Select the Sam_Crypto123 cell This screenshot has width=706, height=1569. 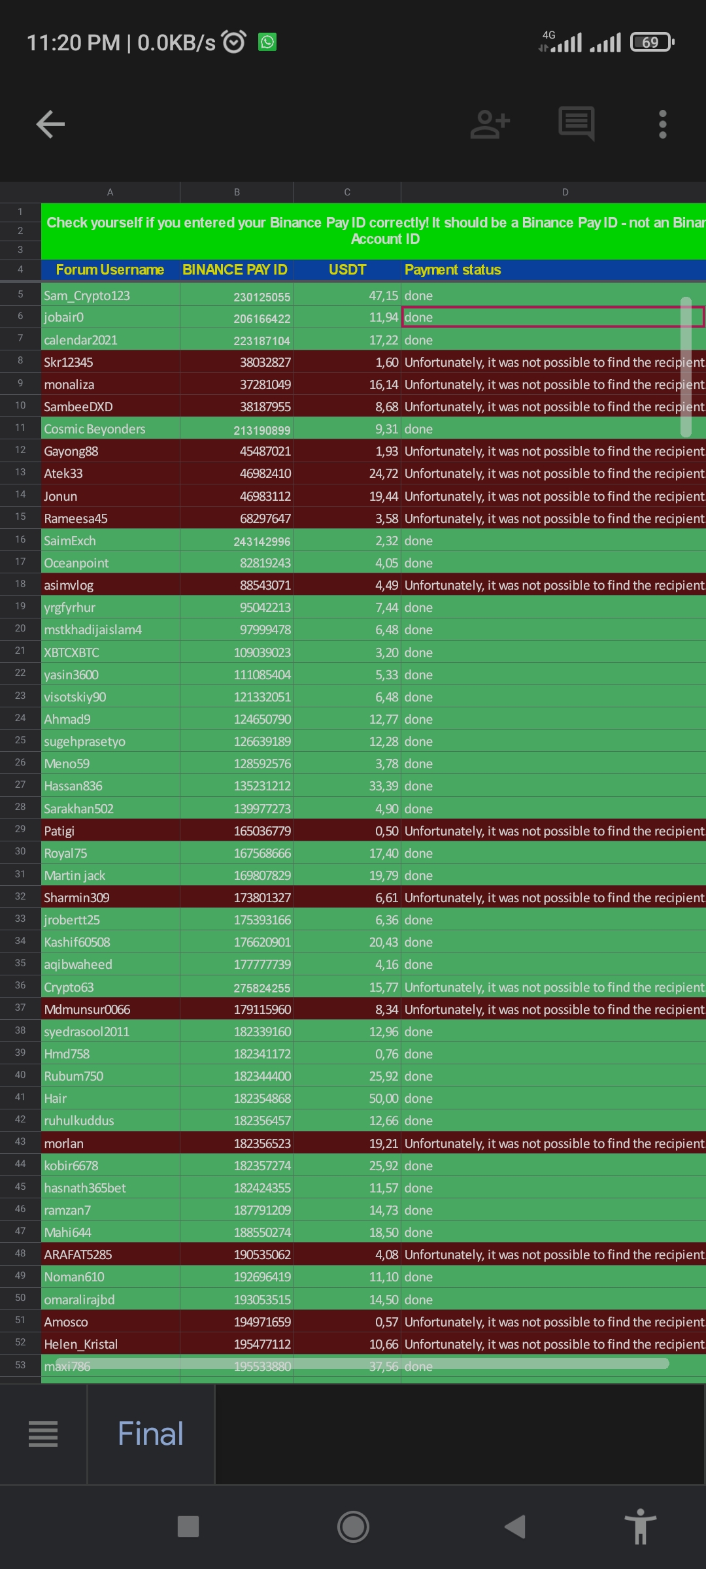coord(110,295)
